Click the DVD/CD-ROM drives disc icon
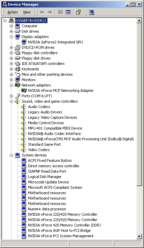 pos(18,47)
